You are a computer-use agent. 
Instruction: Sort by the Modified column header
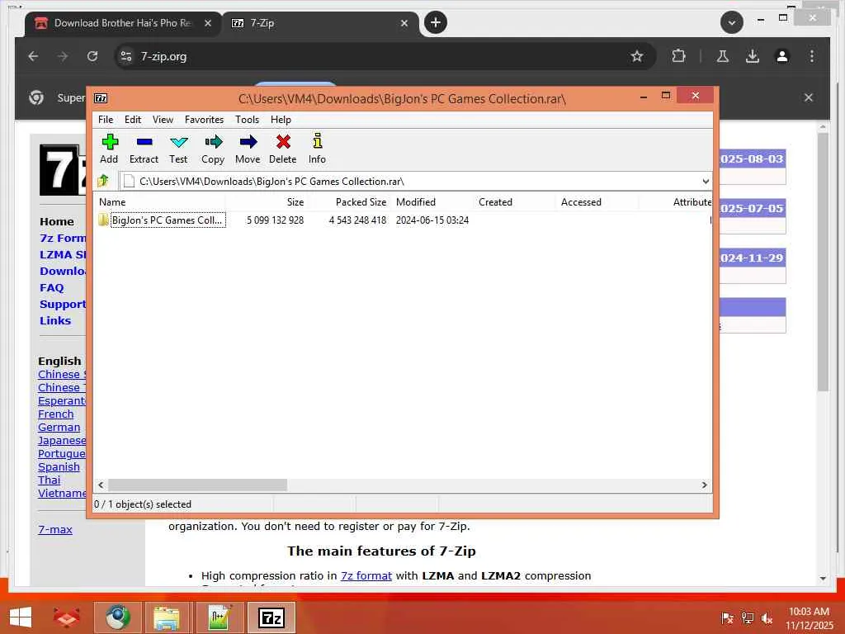click(x=432, y=202)
